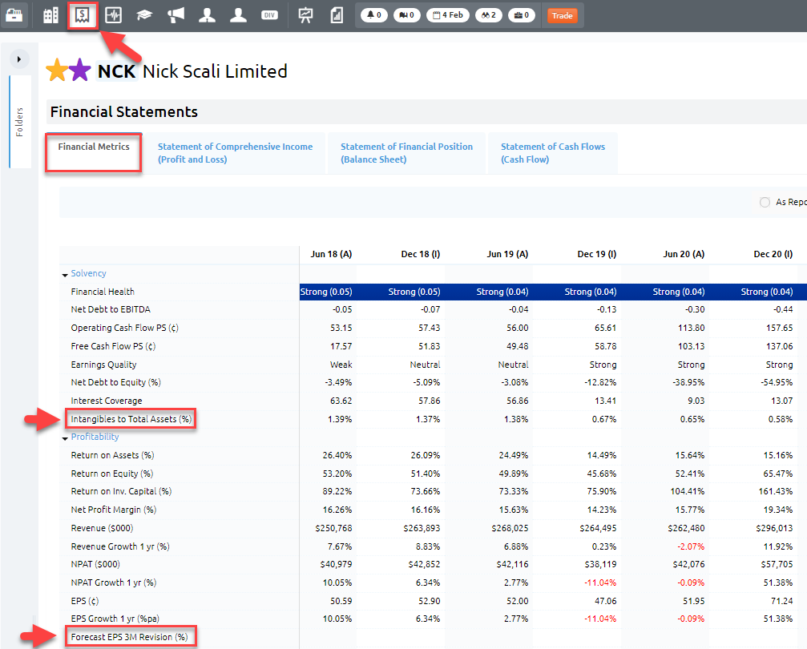Open the financial statements receipt icon
Screen dimensions: 807x649
point(83,15)
